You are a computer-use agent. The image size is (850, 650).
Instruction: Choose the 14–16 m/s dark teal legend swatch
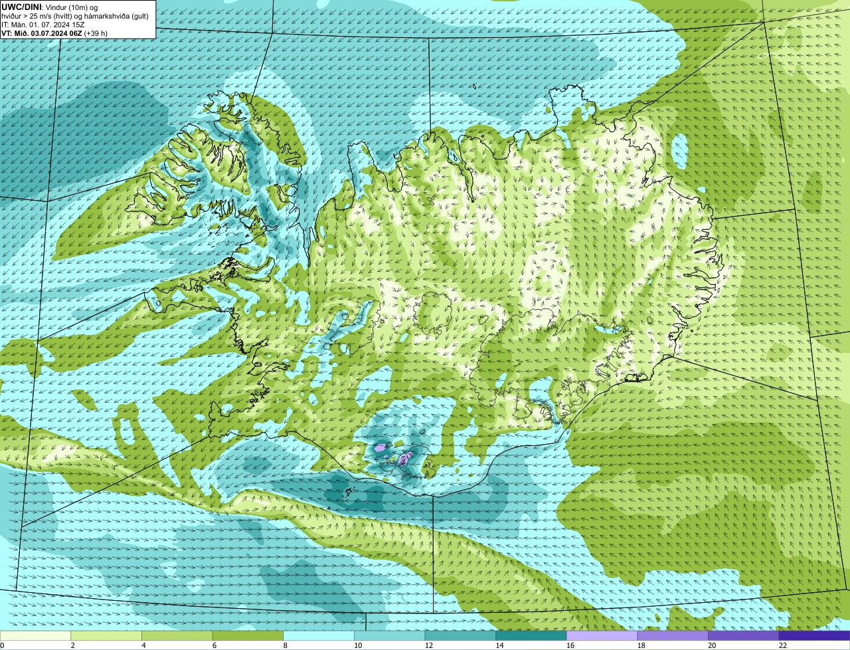click(531, 635)
